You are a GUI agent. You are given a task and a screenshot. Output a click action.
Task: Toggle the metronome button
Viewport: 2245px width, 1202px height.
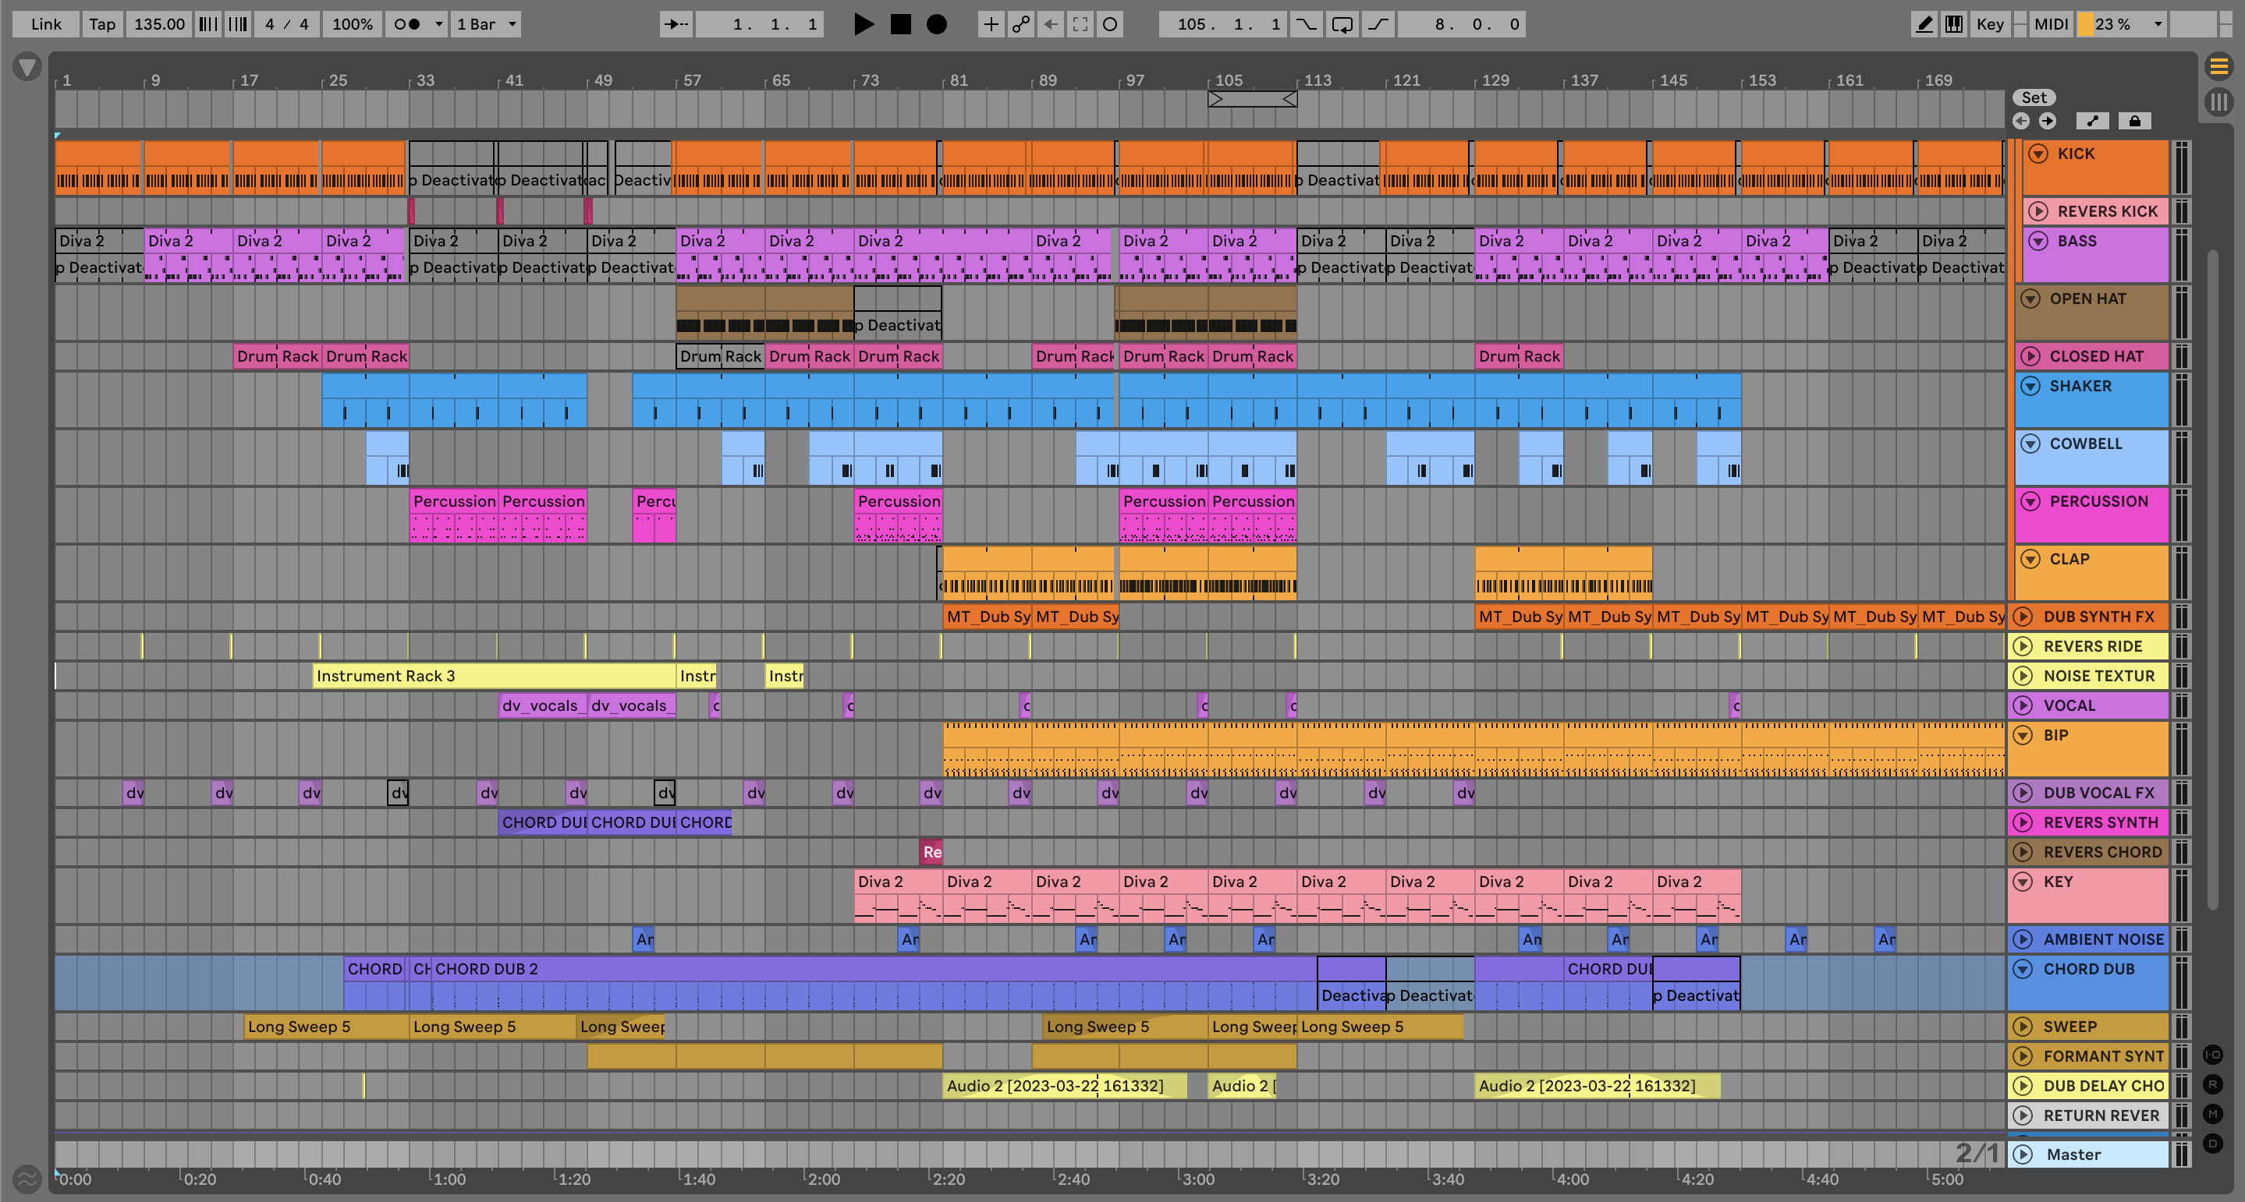(407, 24)
